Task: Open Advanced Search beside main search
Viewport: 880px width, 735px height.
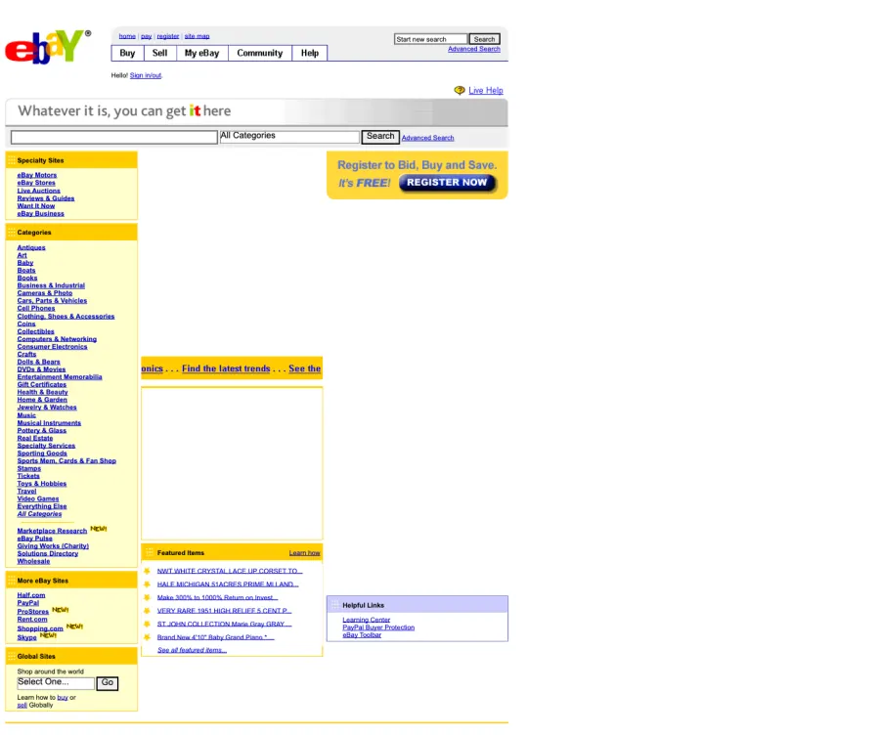Action: tap(427, 138)
